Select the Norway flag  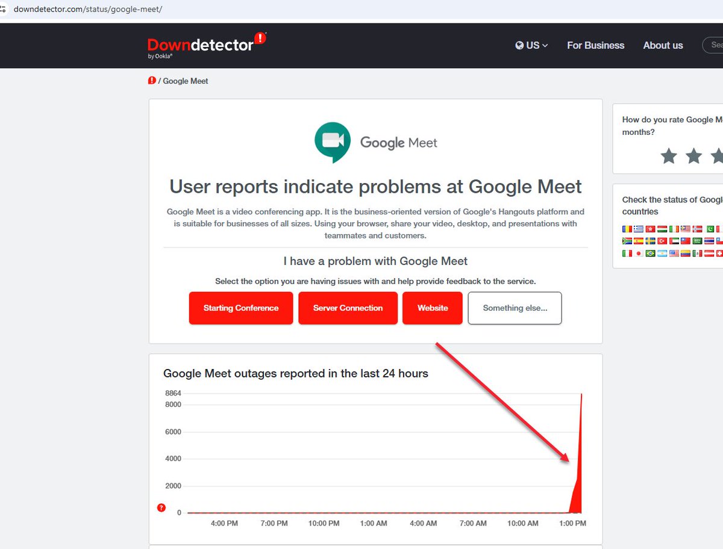[x=698, y=229]
